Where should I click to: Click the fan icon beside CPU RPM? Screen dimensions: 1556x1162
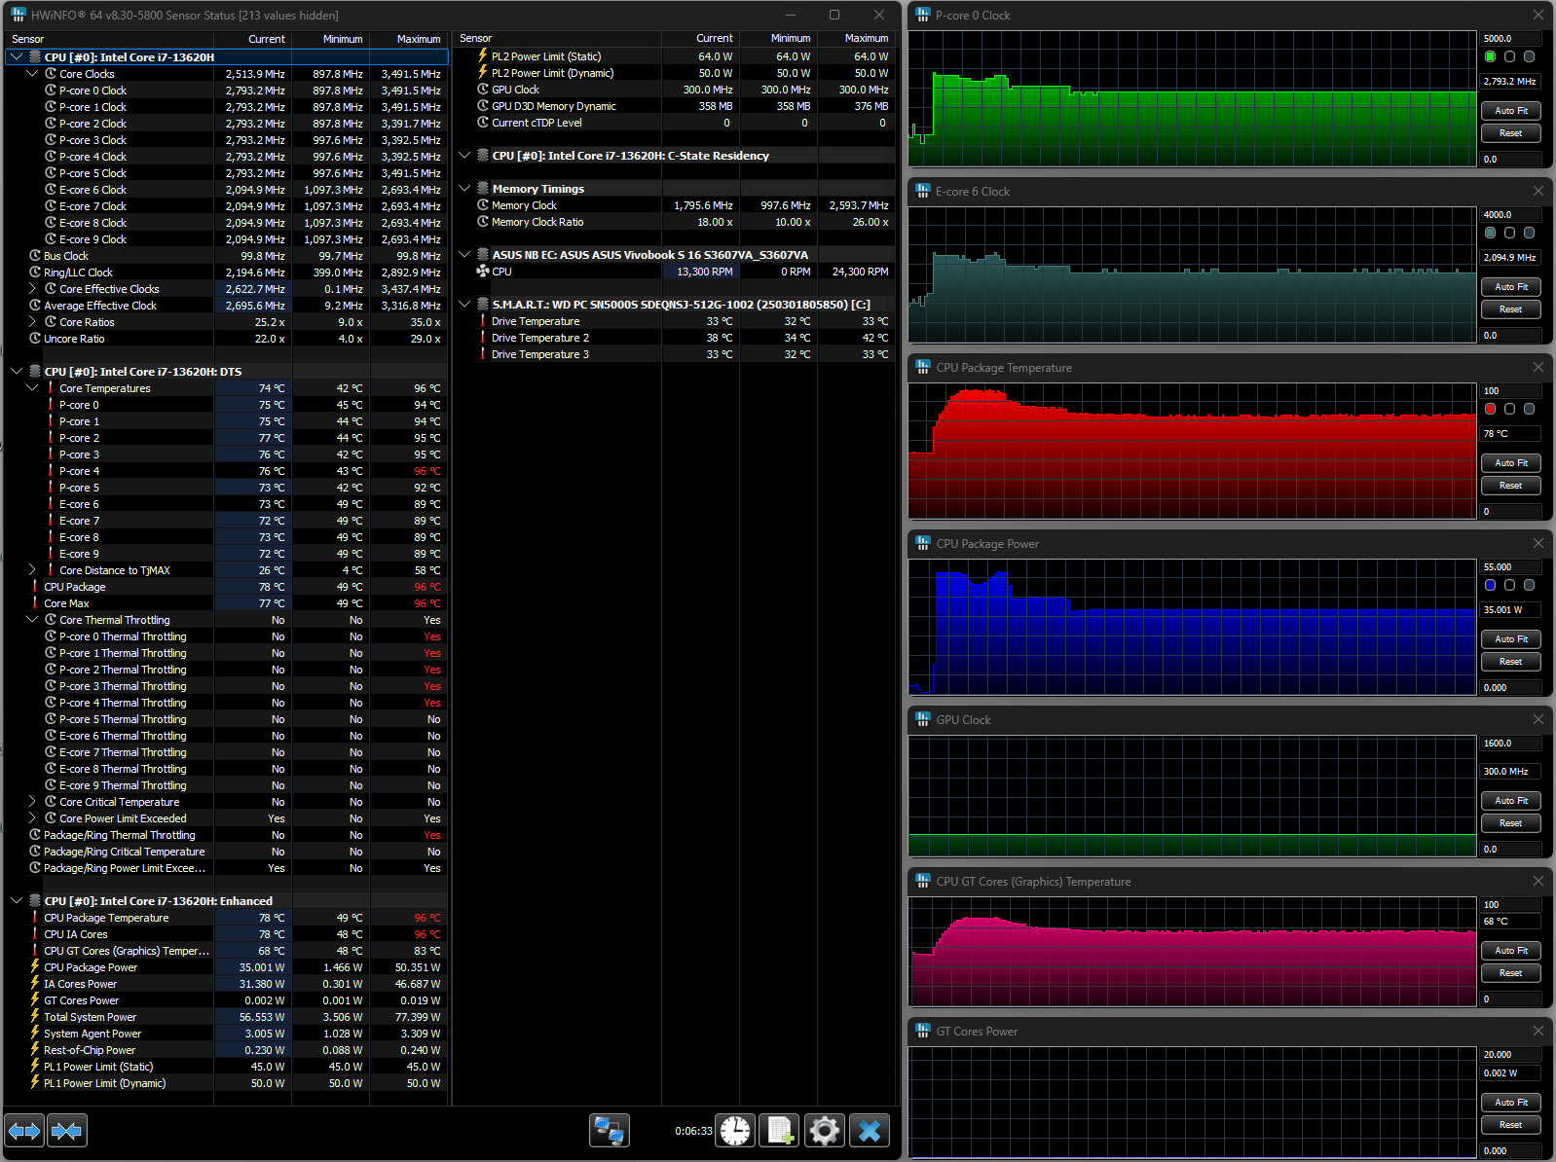(x=482, y=272)
